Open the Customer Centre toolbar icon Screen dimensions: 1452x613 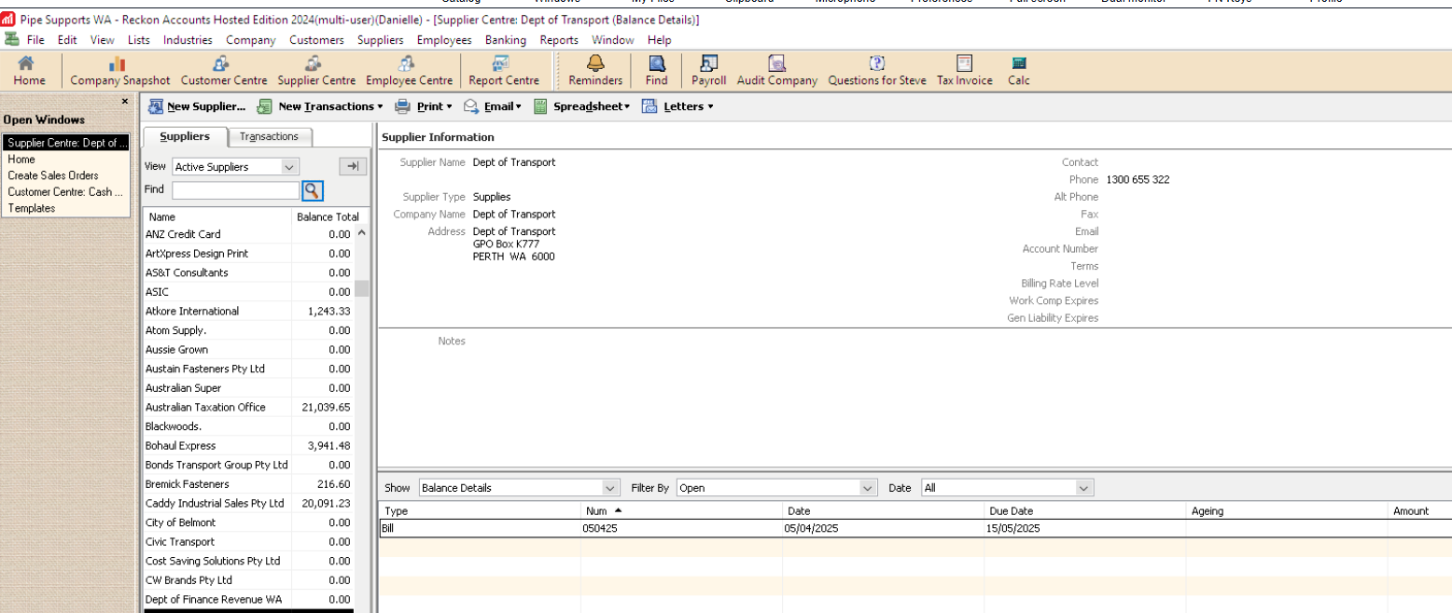(224, 72)
